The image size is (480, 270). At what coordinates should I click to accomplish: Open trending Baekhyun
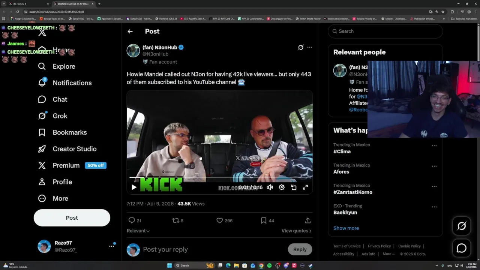(345, 212)
